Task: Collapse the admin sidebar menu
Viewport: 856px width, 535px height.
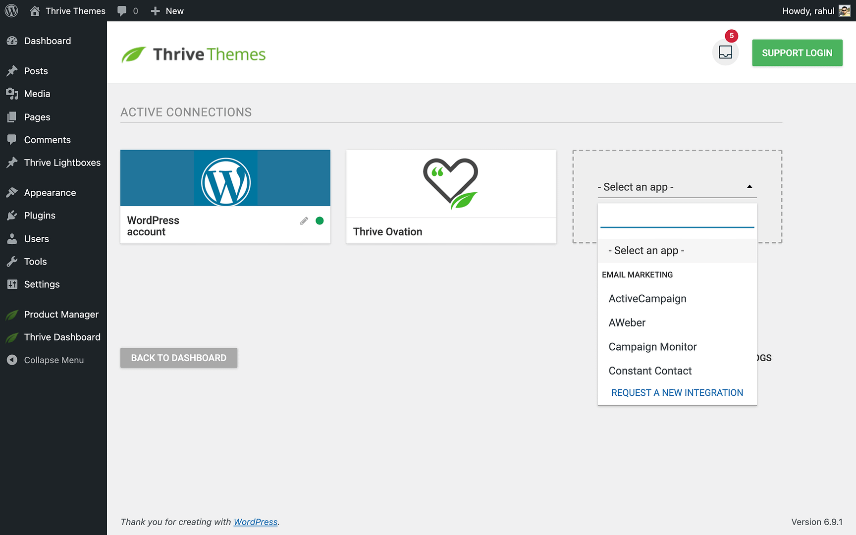Action: [x=12, y=360]
